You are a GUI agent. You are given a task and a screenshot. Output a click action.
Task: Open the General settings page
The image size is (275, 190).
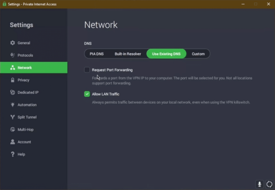pos(34,43)
